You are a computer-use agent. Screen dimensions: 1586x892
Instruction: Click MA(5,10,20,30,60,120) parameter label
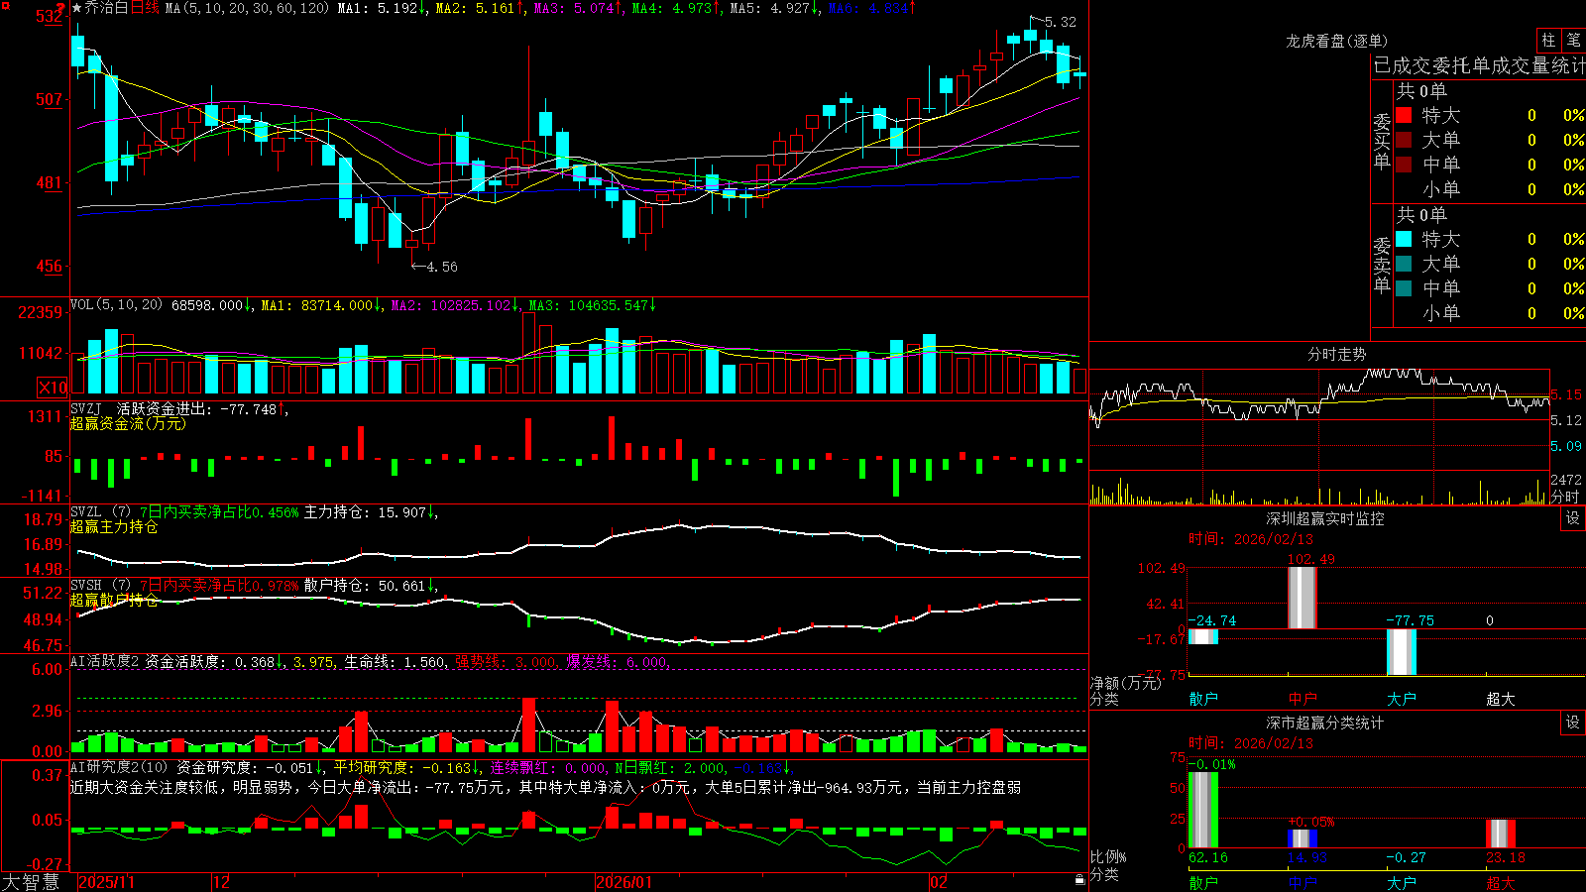(x=247, y=8)
